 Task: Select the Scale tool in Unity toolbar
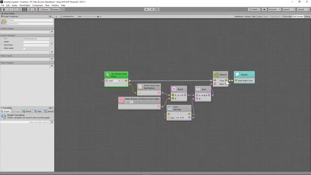(x=19, y=9)
